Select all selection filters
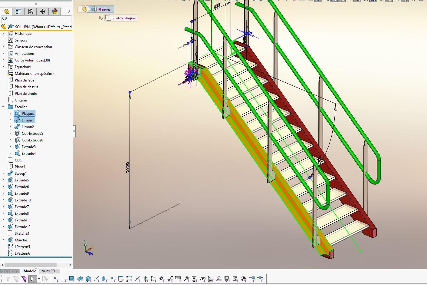This screenshot has width=427, height=285. pyautogui.click(x=24, y=279)
